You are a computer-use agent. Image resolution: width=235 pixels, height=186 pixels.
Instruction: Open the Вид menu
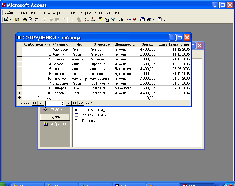32,13
